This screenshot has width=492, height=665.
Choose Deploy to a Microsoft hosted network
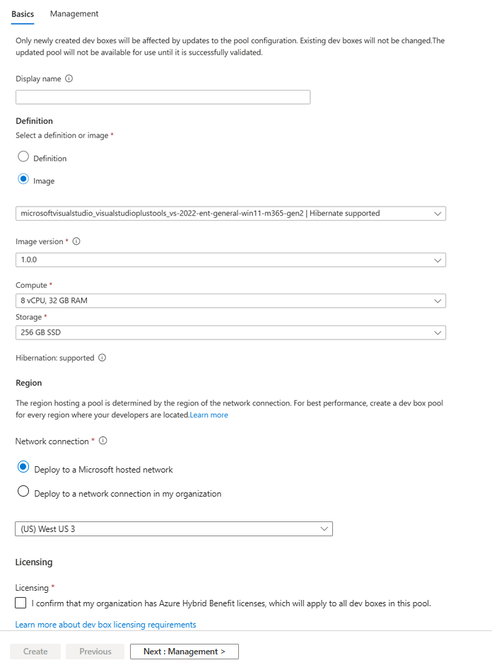23,468
